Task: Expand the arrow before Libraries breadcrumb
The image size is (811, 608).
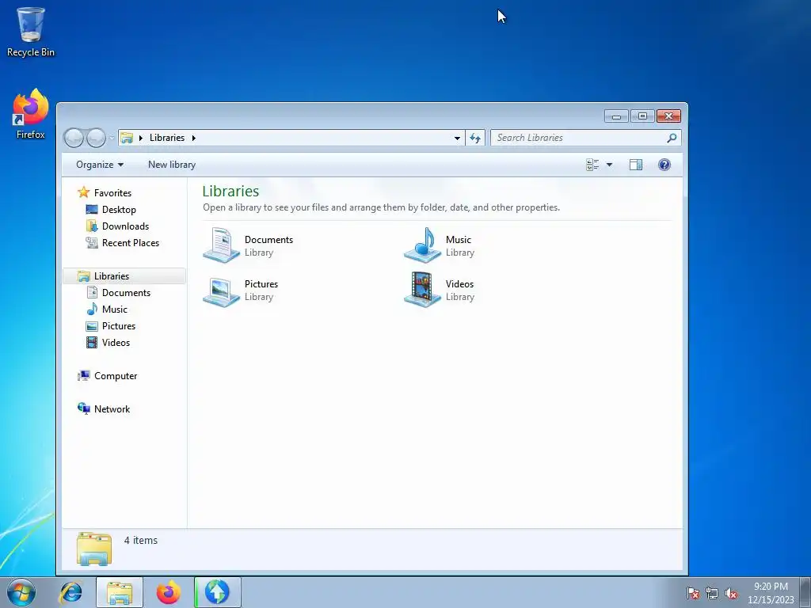Action: pos(141,138)
